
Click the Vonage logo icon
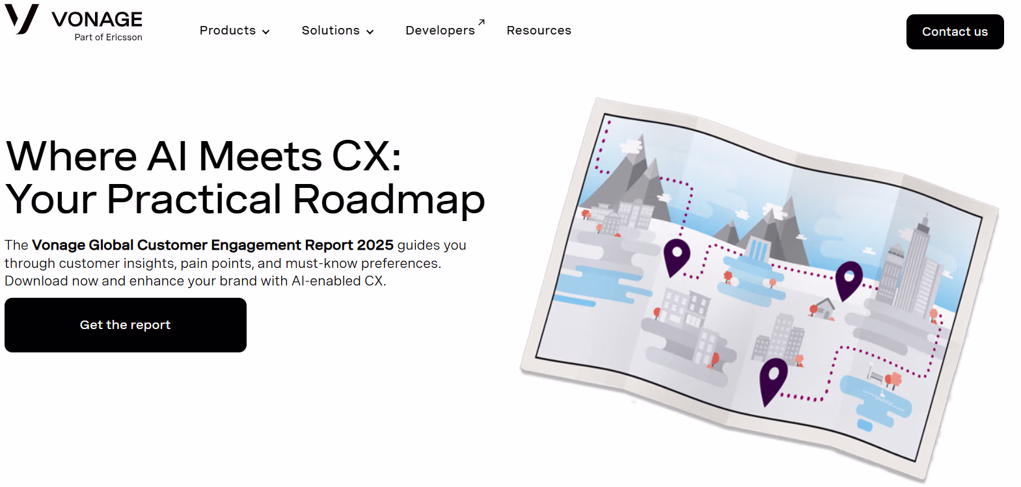click(21, 19)
